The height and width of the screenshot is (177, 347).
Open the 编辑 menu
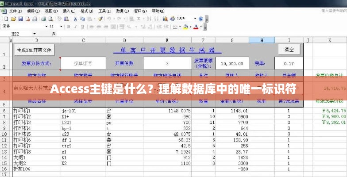tap(34, 11)
